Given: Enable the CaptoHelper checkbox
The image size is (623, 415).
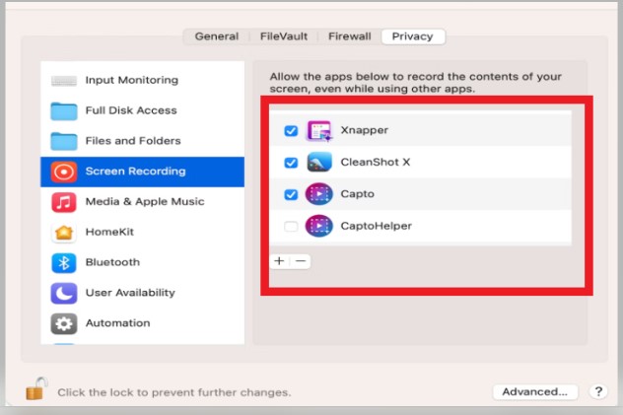Looking at the screenshot, I should (291, 226).
